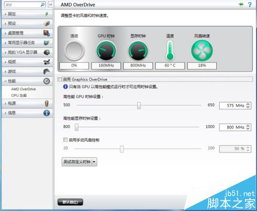
Task: Click the GPU 时钟 gauge dial
Action: tap(106, 51)
